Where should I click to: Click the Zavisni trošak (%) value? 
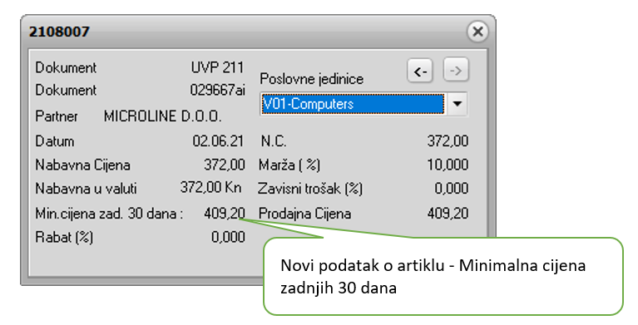[451, 189]
